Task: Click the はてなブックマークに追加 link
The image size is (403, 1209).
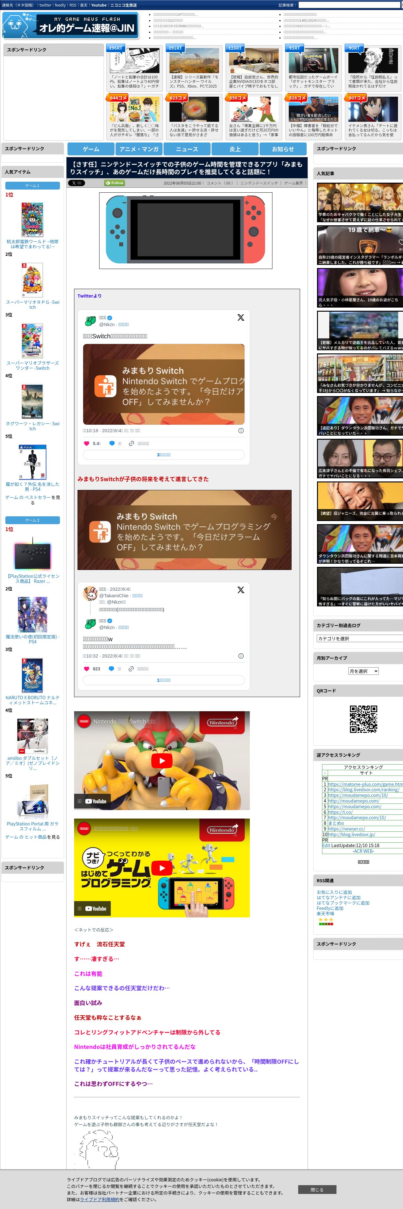Action: pyautogui.click(x=343, y=903)
